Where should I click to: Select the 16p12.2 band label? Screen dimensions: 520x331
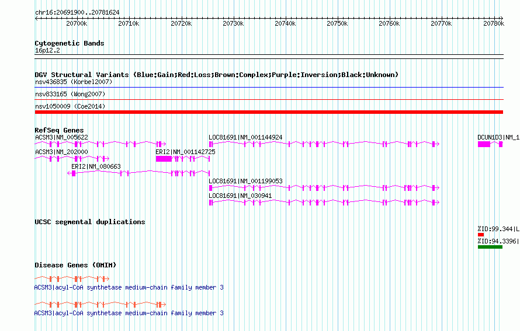click(x=47, y=50)
